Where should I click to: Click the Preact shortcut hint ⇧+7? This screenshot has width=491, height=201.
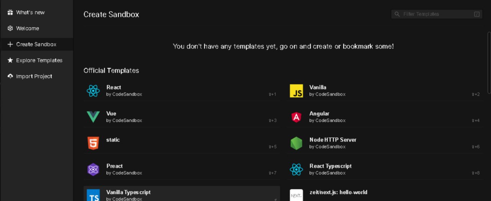point(272,173)
